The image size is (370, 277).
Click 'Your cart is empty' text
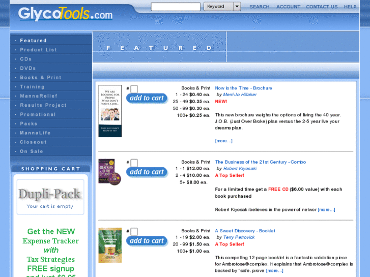coord(50,206)
